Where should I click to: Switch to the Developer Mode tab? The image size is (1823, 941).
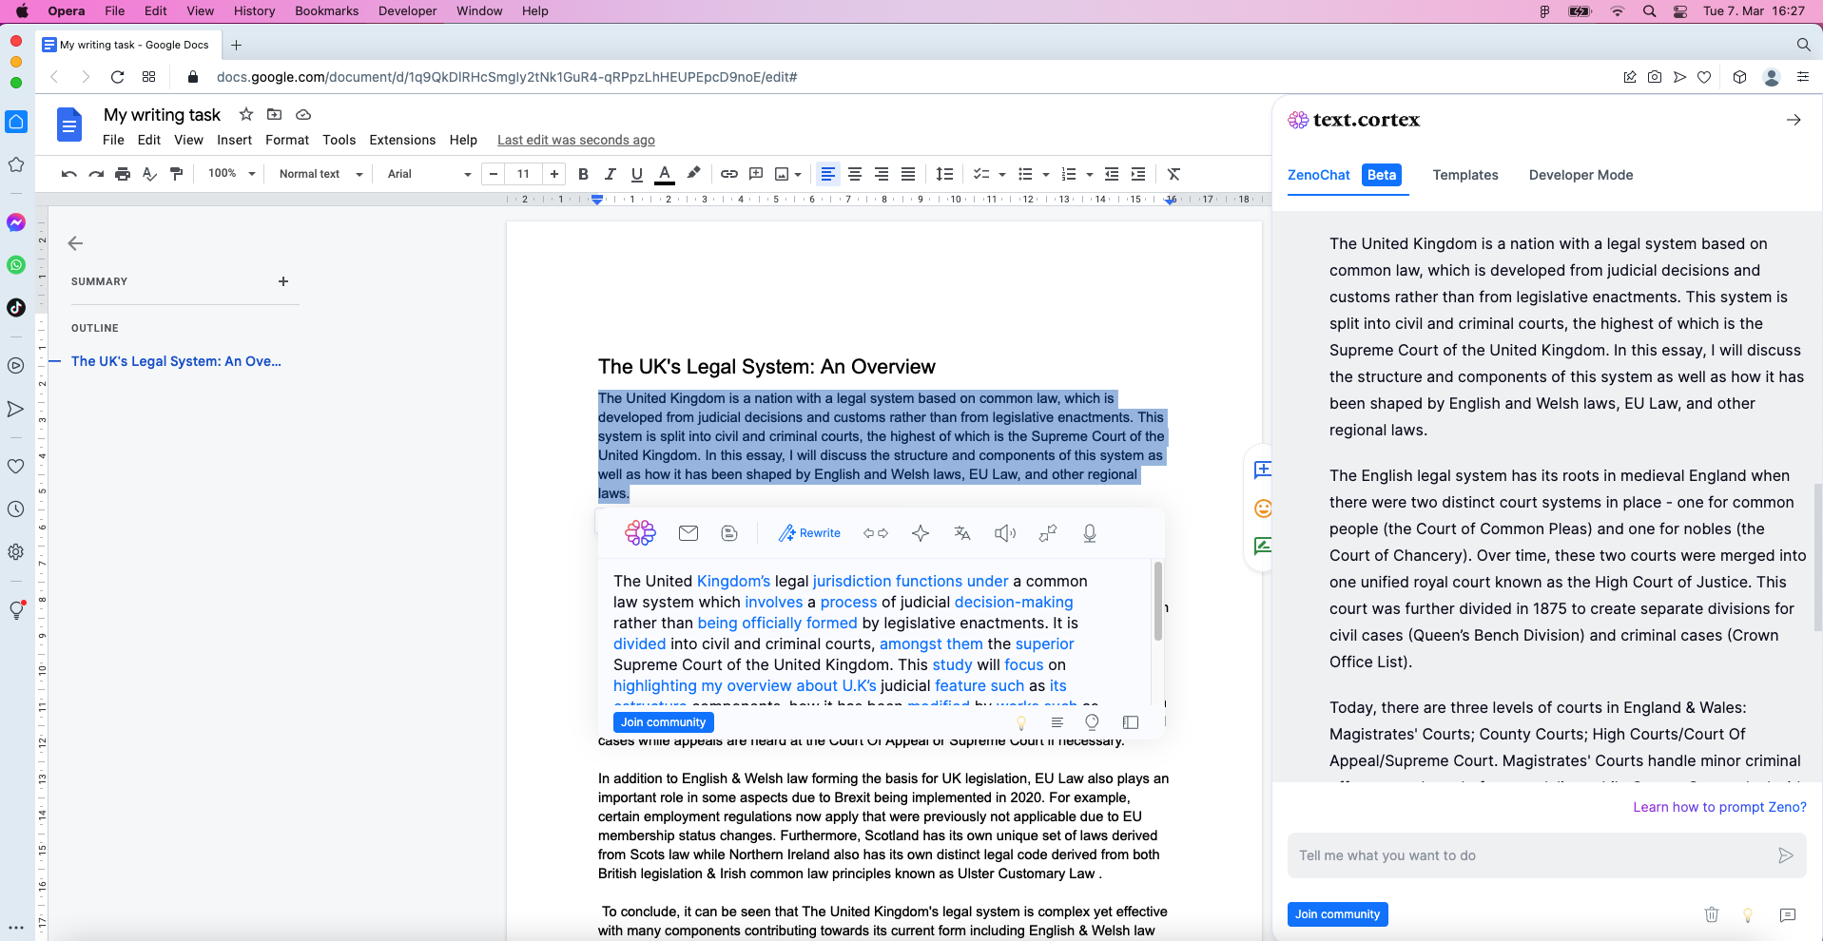point(1581,175)
